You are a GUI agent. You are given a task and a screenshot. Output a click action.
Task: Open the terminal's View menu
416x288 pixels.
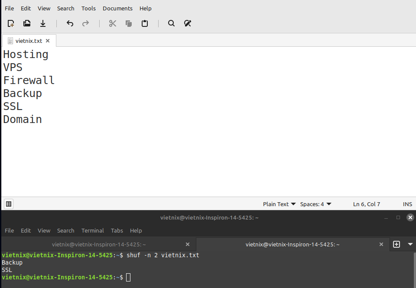(44, 231)
